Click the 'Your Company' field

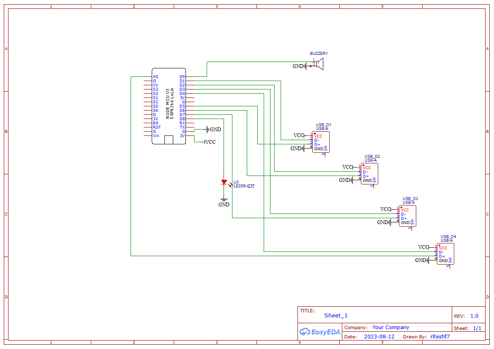click(390, 327)
